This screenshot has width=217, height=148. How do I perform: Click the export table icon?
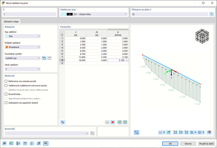pyautogui.click(x=120, y=122)
